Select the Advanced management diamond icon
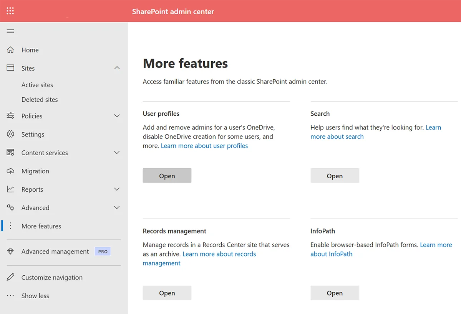461x314 pixels. click(x=10, y=251)
